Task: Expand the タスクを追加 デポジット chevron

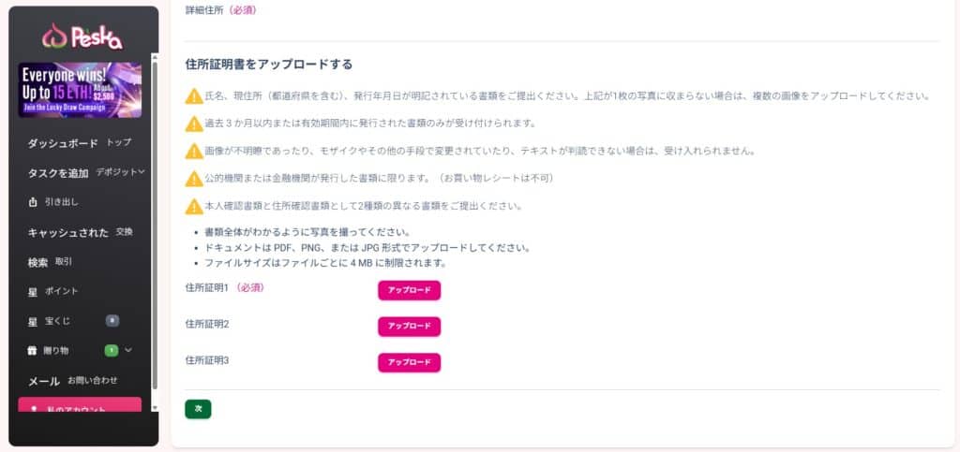Action: pos(142,172)
